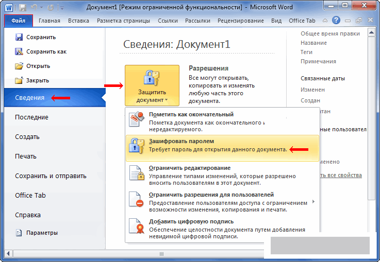Click the Параметры options icon
Image resolution: width=380 pixels, height=262 pixels.
click(x=19, y=233)
